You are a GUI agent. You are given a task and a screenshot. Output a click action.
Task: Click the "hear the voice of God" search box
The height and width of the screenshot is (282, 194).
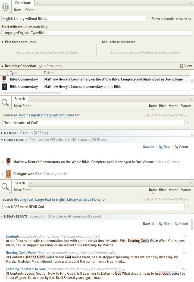click(93, 123)
